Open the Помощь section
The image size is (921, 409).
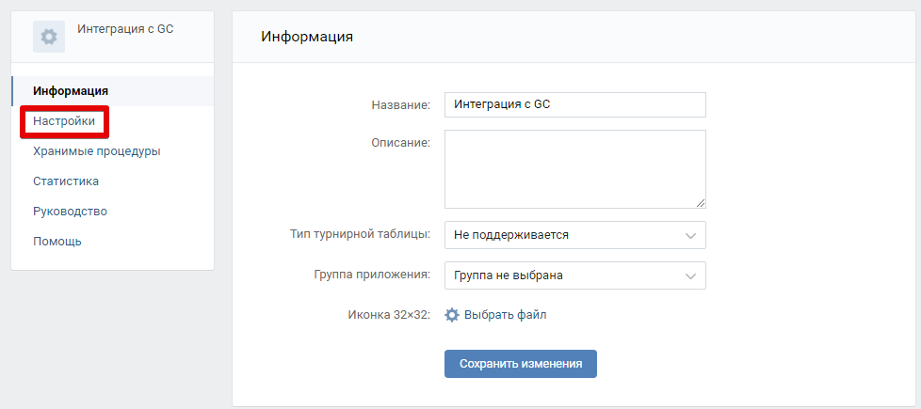point(57,242)
